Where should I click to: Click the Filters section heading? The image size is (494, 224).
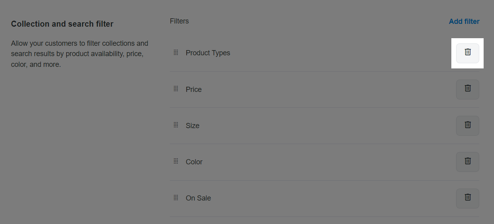(179, 21)
